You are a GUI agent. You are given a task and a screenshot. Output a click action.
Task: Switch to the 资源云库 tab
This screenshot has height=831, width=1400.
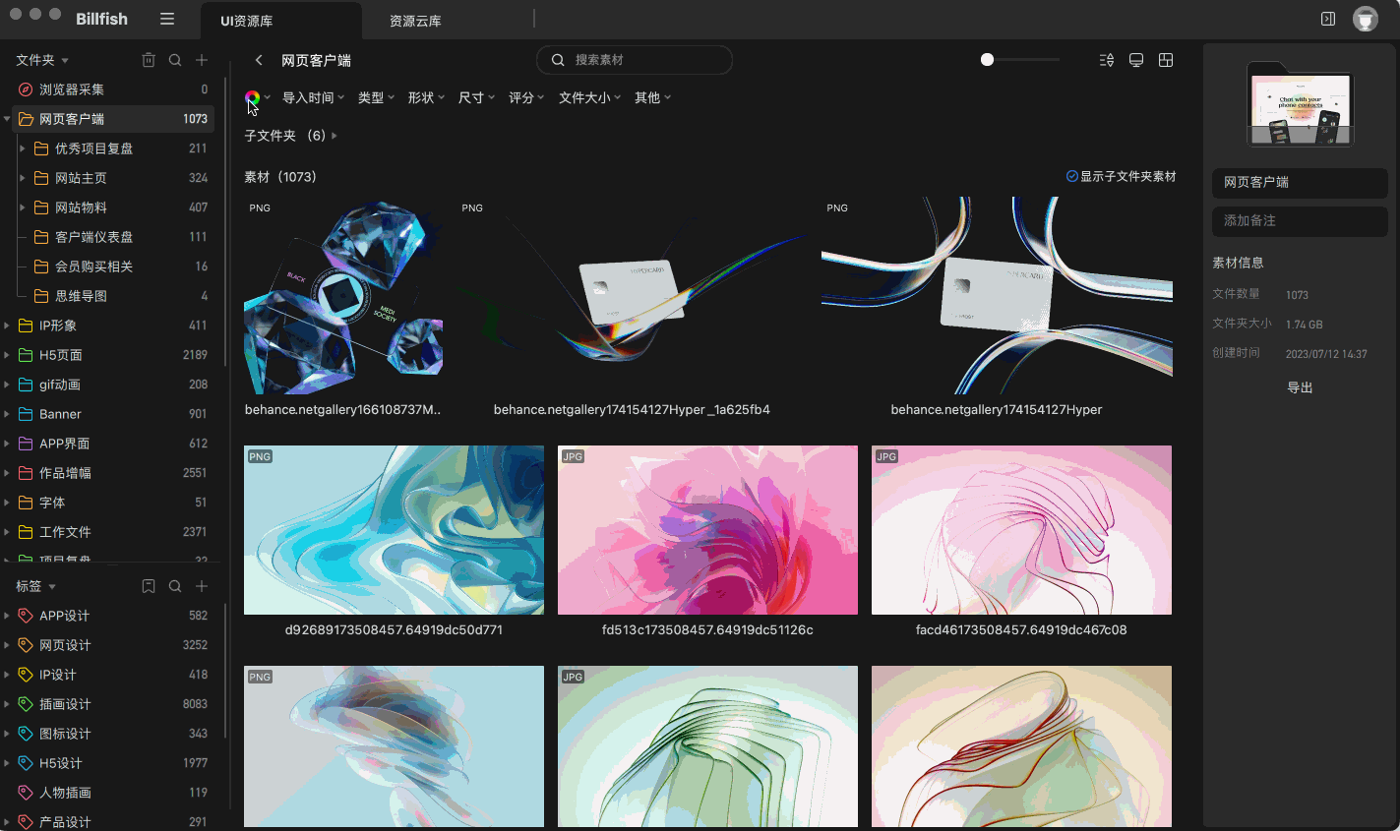(x=415, y=19)
